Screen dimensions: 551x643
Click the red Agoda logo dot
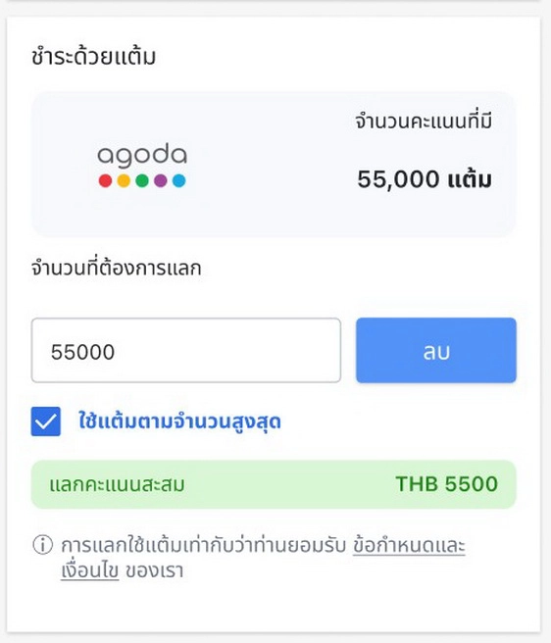pos(106,180)
